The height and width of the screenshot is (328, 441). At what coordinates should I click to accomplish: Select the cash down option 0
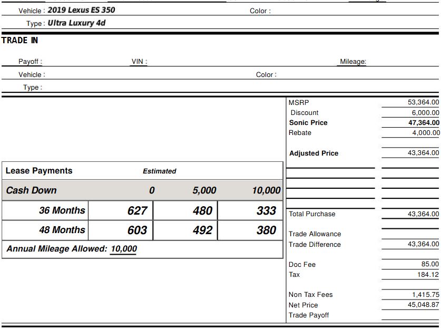[152, 190]
